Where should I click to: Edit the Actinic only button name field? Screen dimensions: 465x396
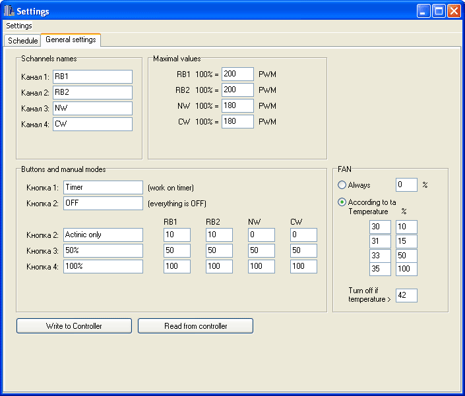(103, 235)
